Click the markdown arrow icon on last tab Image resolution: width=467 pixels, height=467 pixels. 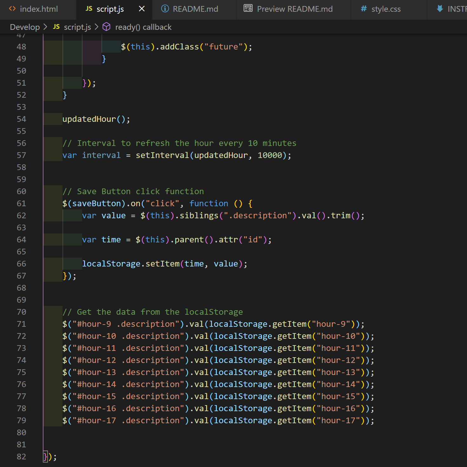click(440, 9)
